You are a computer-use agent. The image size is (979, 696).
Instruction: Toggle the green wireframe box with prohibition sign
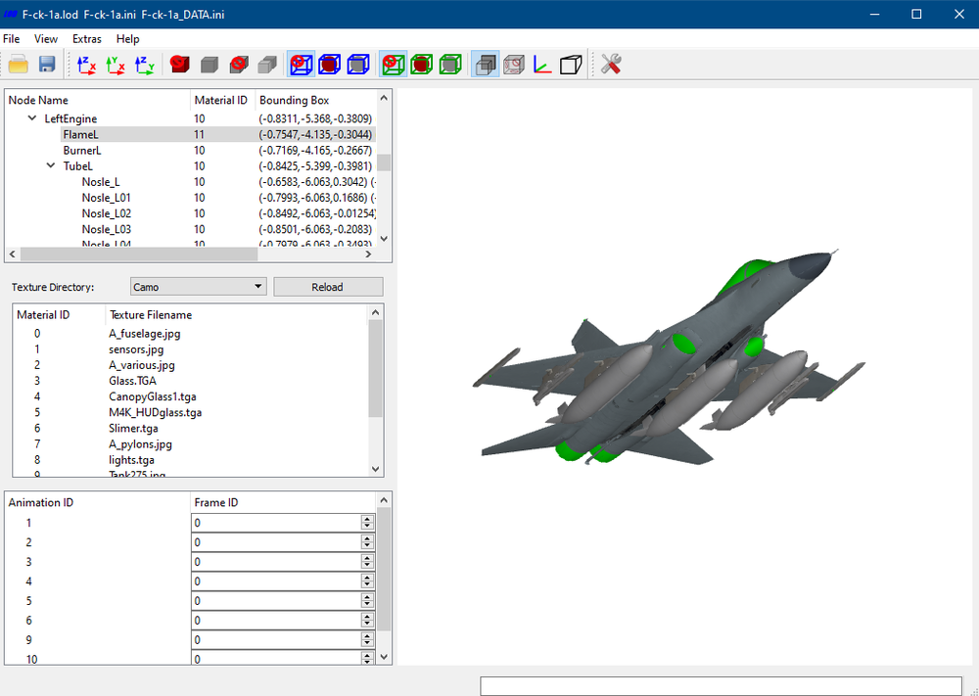tap(394, 65)
